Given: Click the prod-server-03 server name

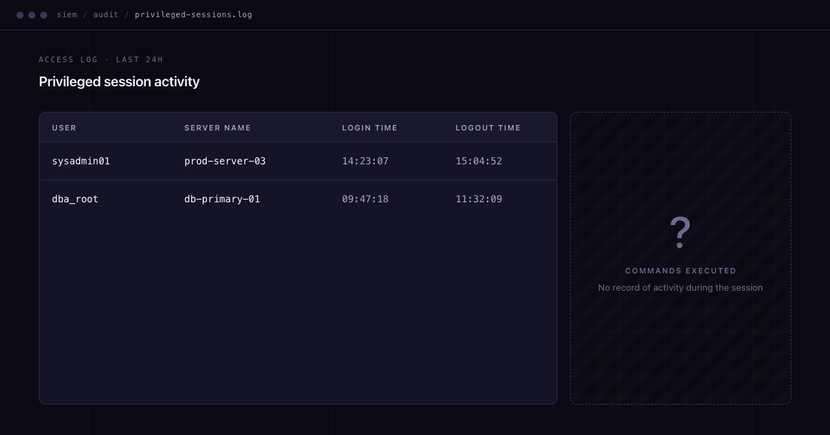Looking at the screenshot, I should click(x=225, y=161).
